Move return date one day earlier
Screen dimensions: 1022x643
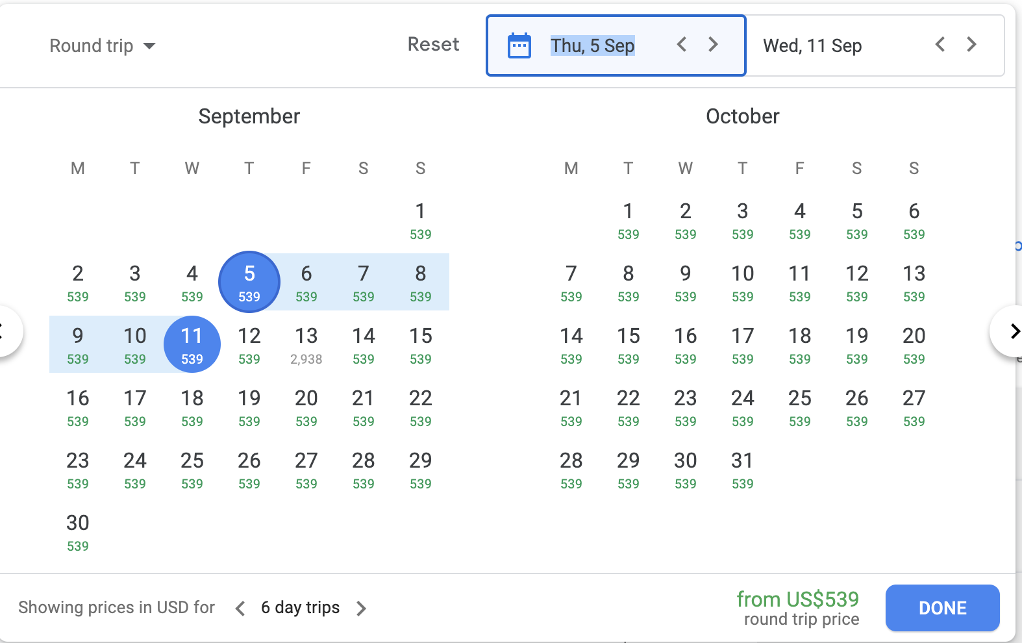click(940, 45)
